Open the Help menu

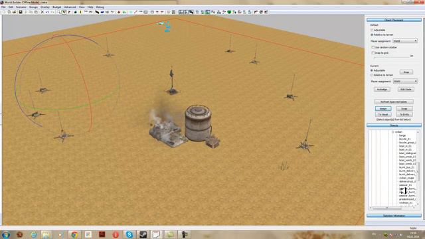click(x=90, y=7)
